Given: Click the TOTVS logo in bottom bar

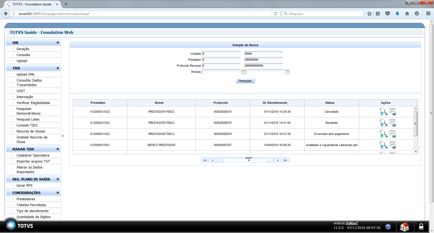Looking at the screenshot, I should (x=19, y=225).
